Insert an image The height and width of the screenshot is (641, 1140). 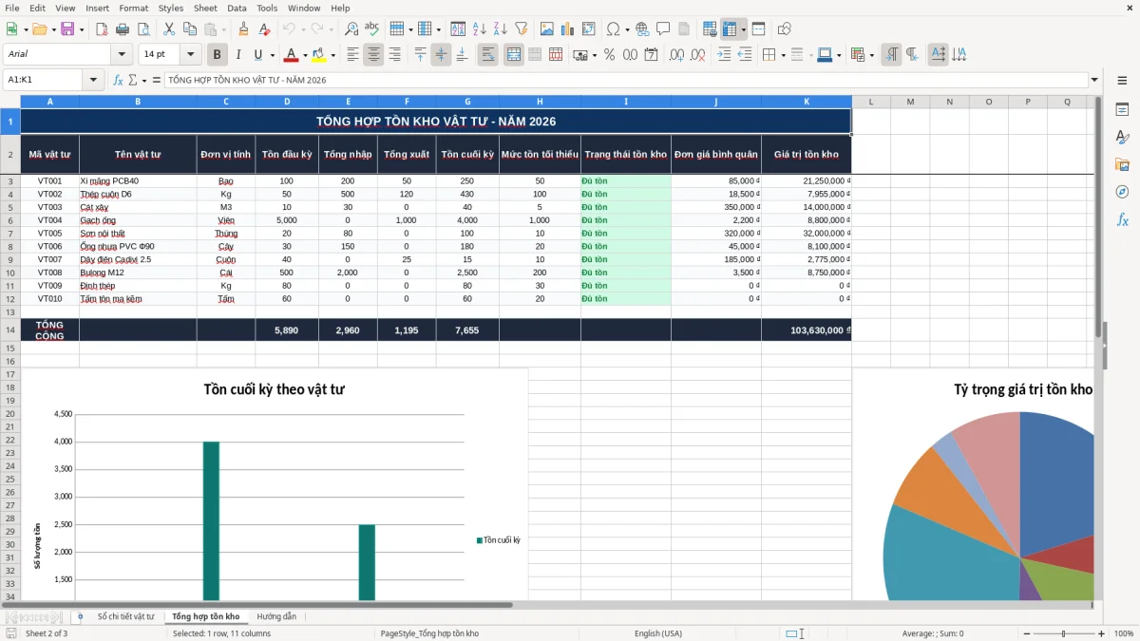point(547,29)
